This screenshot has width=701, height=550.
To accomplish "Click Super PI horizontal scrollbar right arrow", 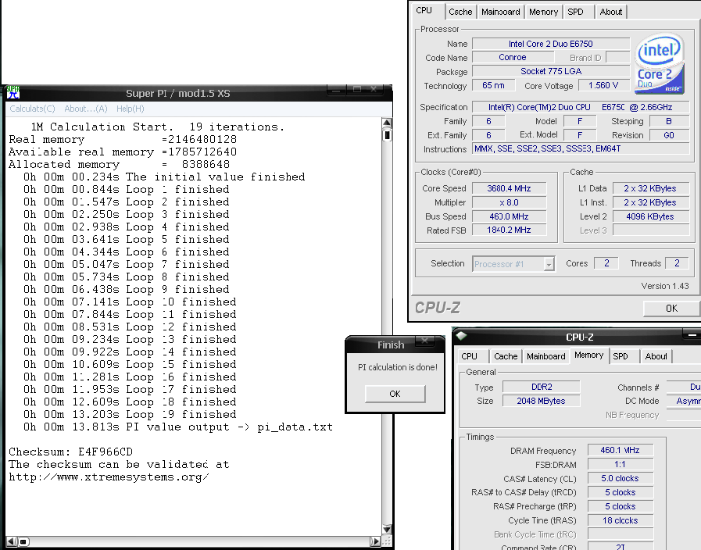I will tap(376, 541).
